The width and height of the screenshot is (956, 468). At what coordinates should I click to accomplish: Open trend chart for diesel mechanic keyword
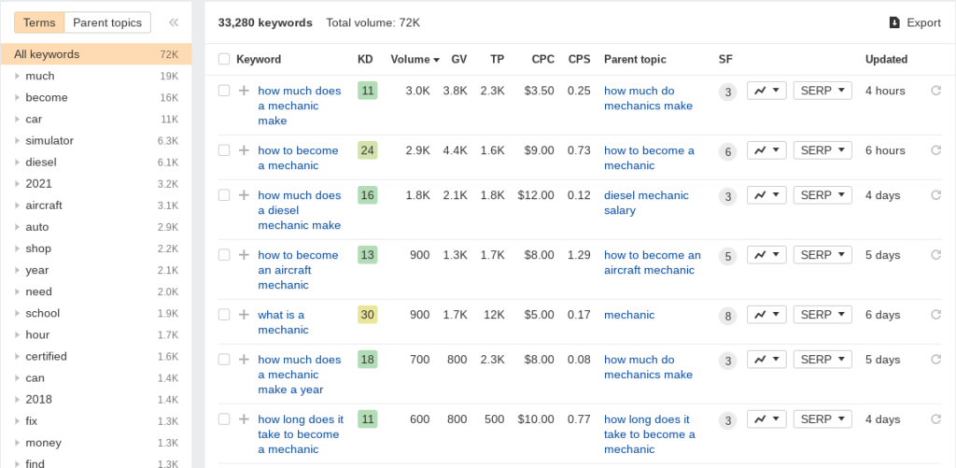[x=766, y=195]
